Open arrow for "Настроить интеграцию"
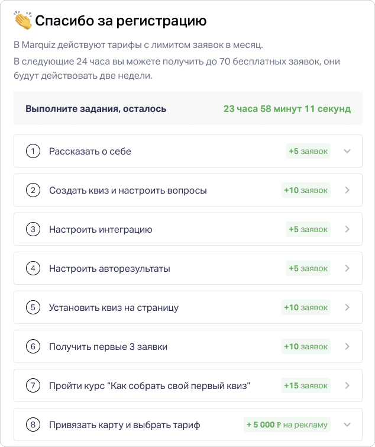Image resolution: width=375 pixels, height=447 pixels. coord(347,229)
